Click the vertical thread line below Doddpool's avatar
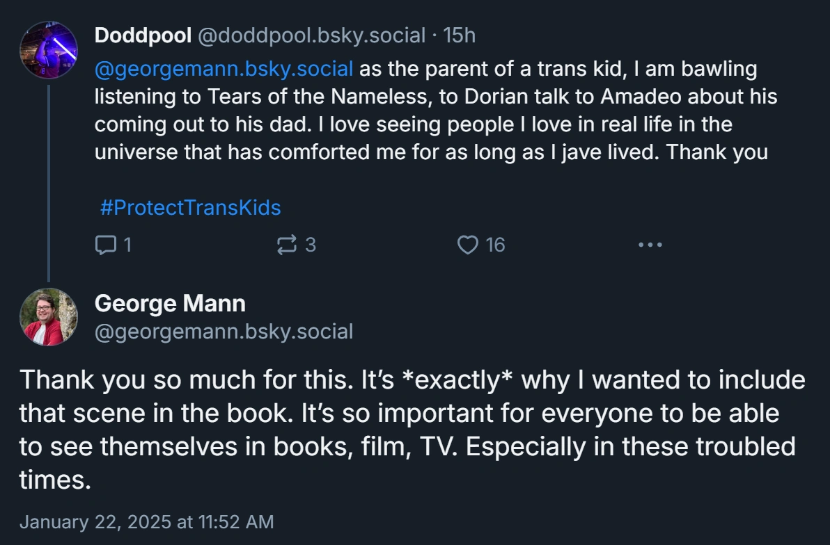The image size is (830, 545). click(48, 181)
